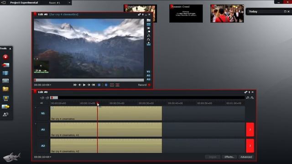Maximize the Today panel
292x164 pixels.
tap(285, 11)
